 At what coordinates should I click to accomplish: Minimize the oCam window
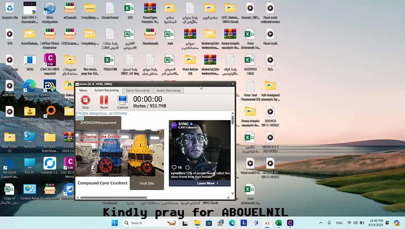coord(229,84)
